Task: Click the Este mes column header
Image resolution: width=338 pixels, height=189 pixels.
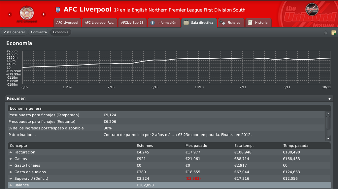Action: 145,146
